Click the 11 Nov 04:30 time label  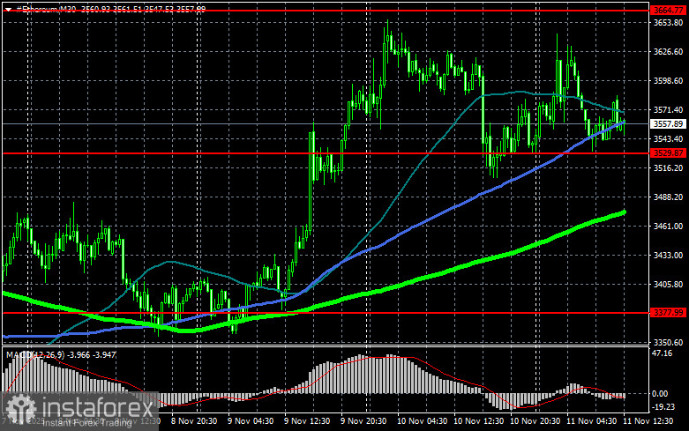click(x=591, y=421)
